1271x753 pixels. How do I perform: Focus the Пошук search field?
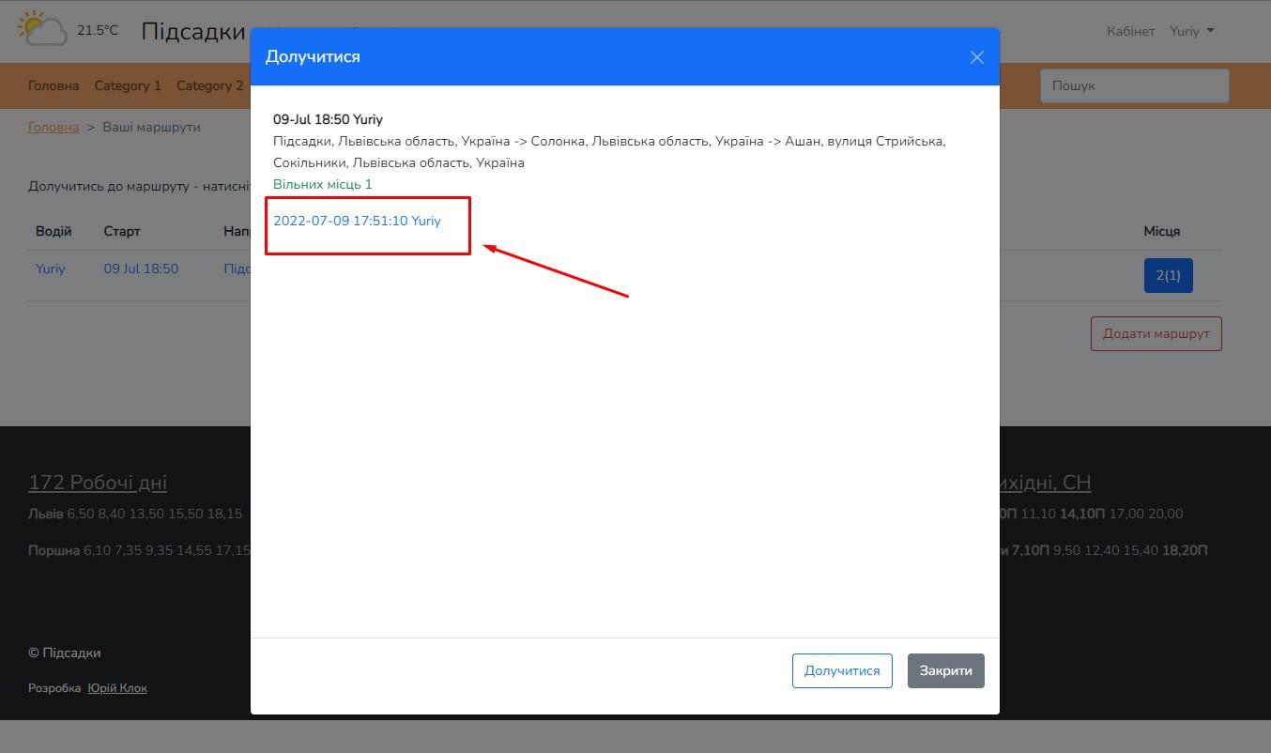[x=1134, y=85]
